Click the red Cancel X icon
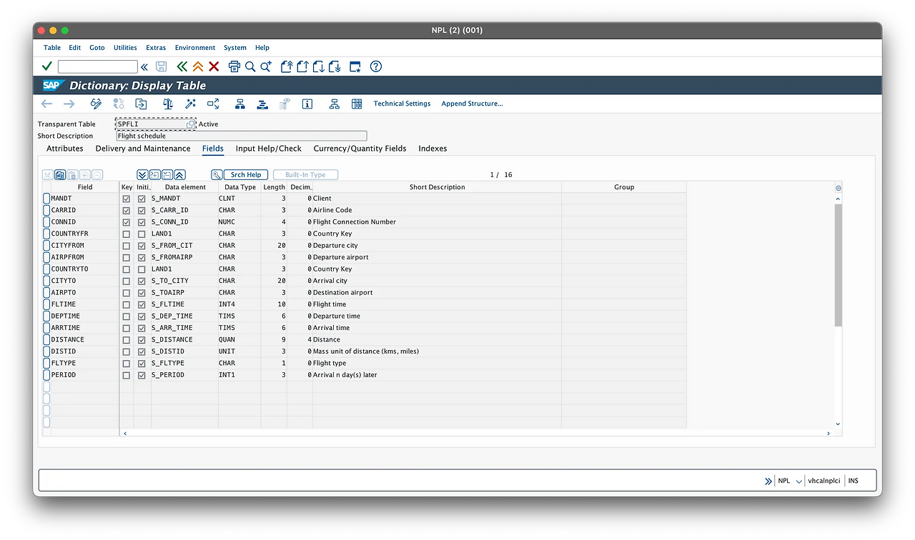 (x=214, y=66)
